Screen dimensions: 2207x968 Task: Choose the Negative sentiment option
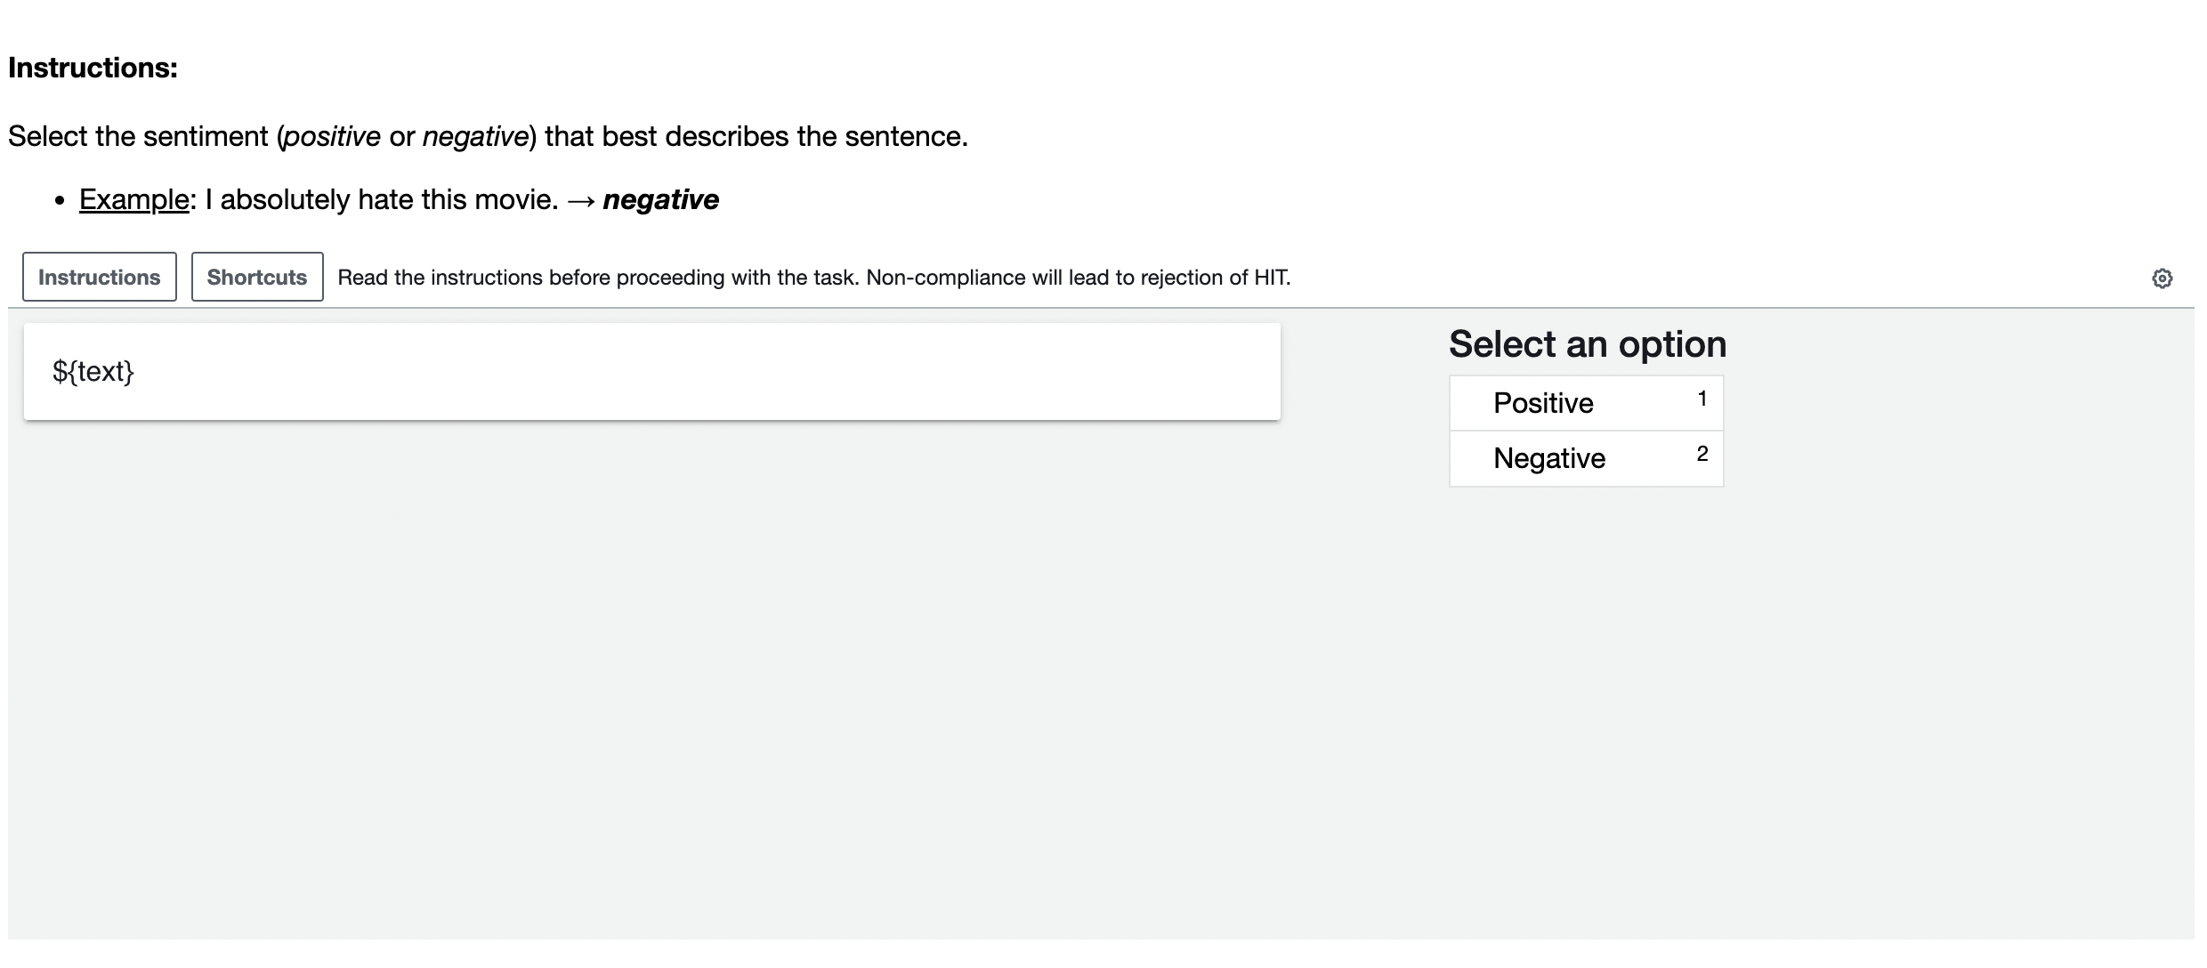(x=1548, y=458)
